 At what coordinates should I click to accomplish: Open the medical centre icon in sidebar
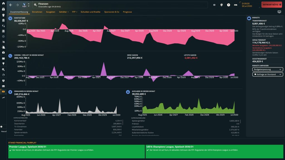(x=3, y=52)
